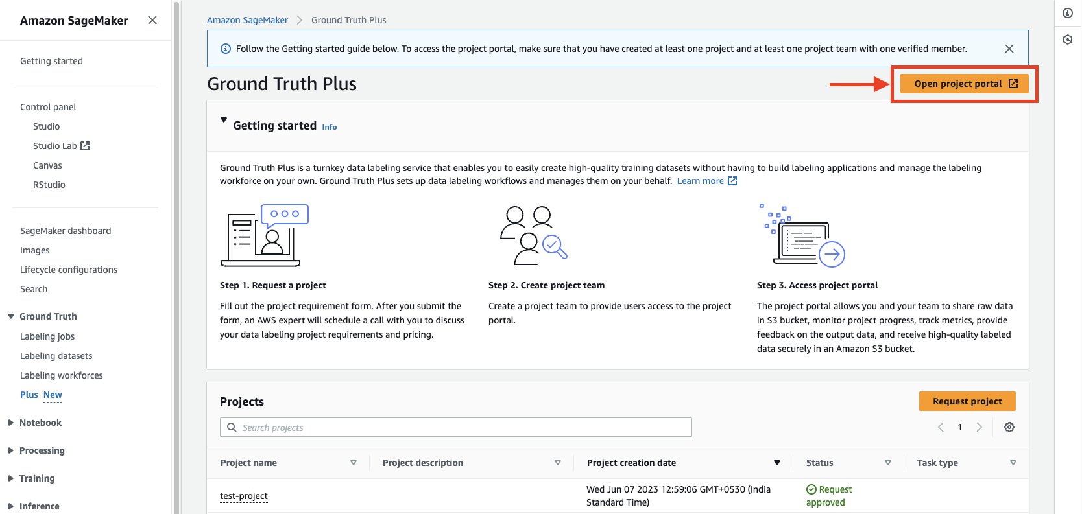This screenshot has height=514, width=1082.
Task: Click the Create project team illustration
Action: (534, 235)
